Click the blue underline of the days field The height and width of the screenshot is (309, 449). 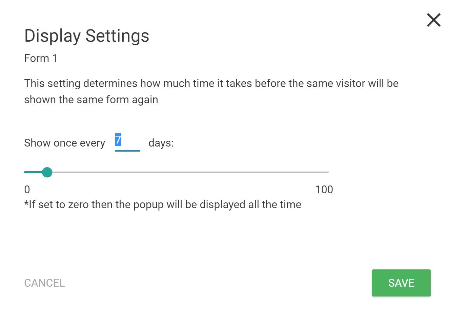point(128,151)
